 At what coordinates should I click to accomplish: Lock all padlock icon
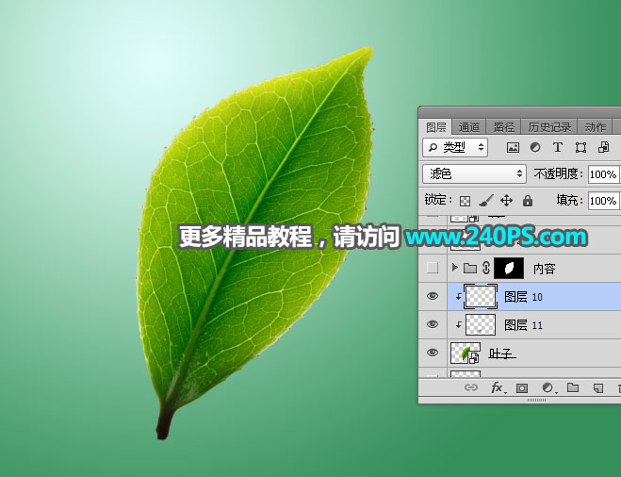tap(527, 201)
